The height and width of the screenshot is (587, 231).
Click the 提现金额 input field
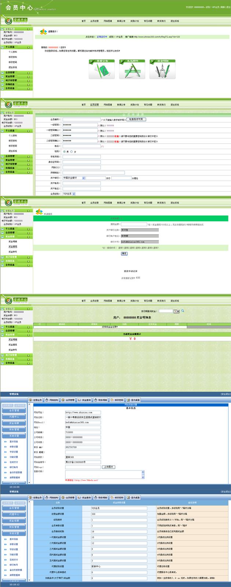pyautogui.click(x=133, y=224)
